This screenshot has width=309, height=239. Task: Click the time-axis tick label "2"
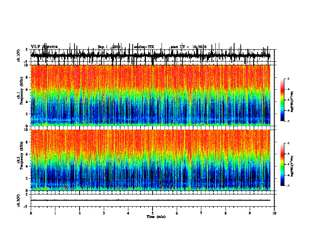coord(80,213)
